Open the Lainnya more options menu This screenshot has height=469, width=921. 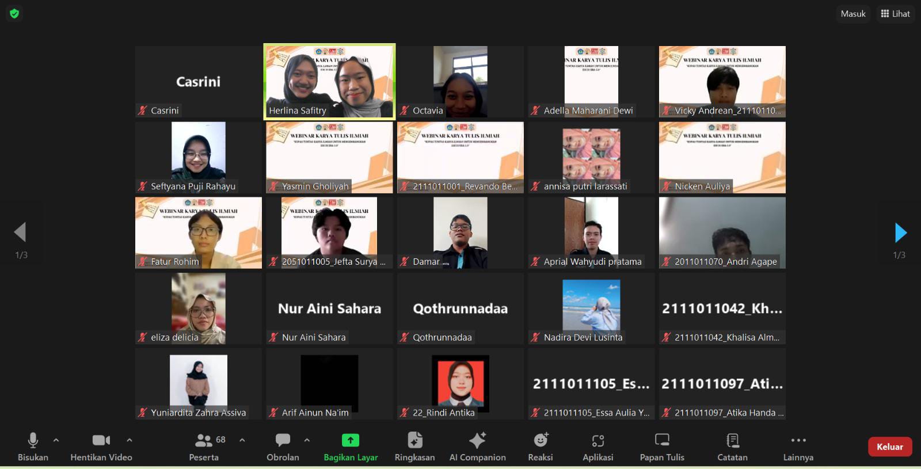point(798,441)
